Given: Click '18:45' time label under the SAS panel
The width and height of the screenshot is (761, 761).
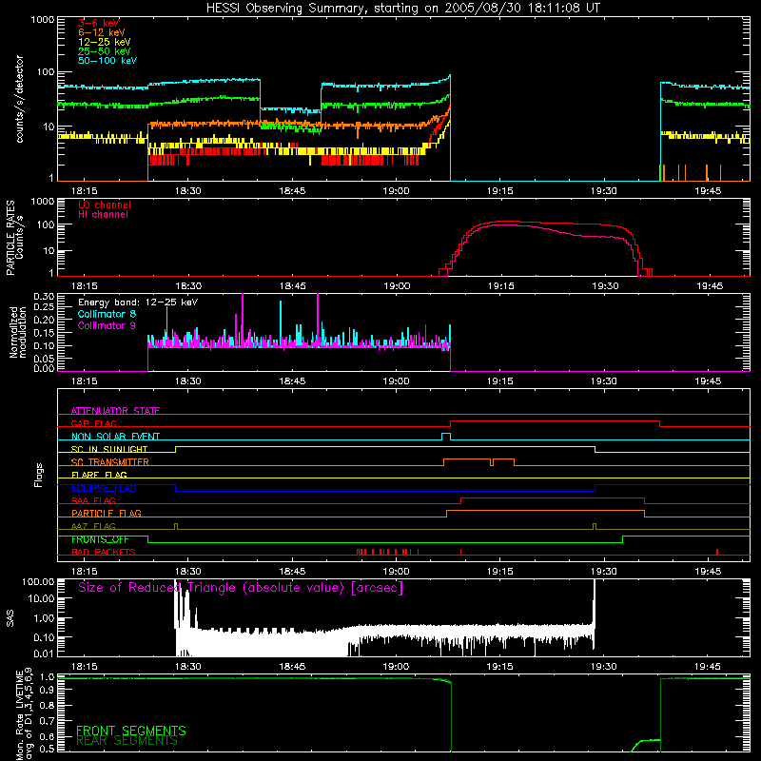Looking at the screenshot, I should 292,667.
